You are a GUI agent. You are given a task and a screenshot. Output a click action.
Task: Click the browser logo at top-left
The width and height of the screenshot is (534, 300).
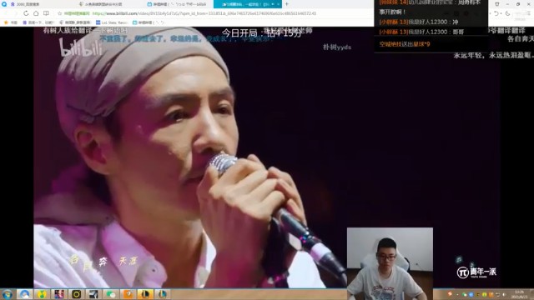click(4, 4)
